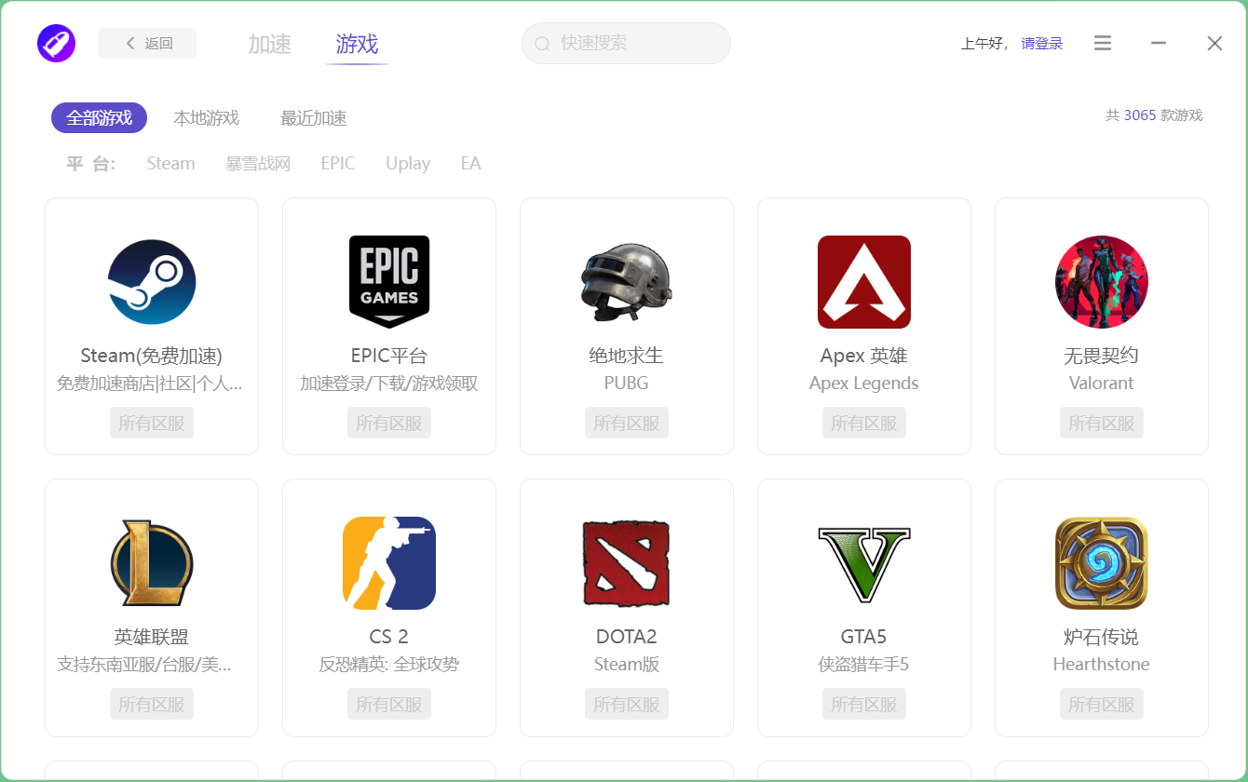Open the 请登录 login link
The width and height of the screenshot is (1248, 782).
point(1042,43)
